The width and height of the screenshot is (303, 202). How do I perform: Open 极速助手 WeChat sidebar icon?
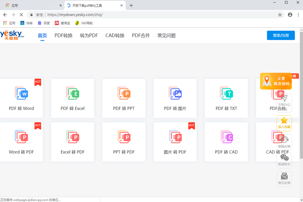pyautogui.click(x=284, y=160)
